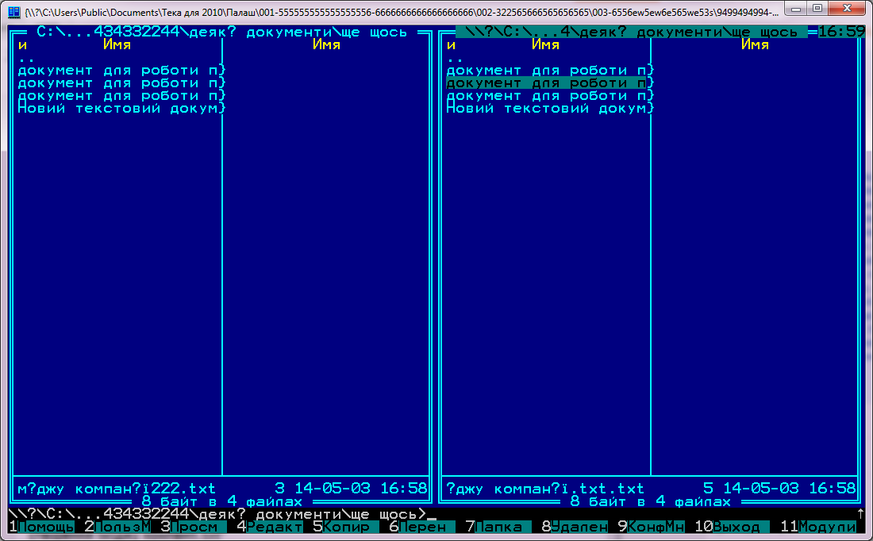This screenshot has height=541, width=873.
Task: Open the FAR window system menu icon
Action: pyautogui.click(x=13, y=11)
